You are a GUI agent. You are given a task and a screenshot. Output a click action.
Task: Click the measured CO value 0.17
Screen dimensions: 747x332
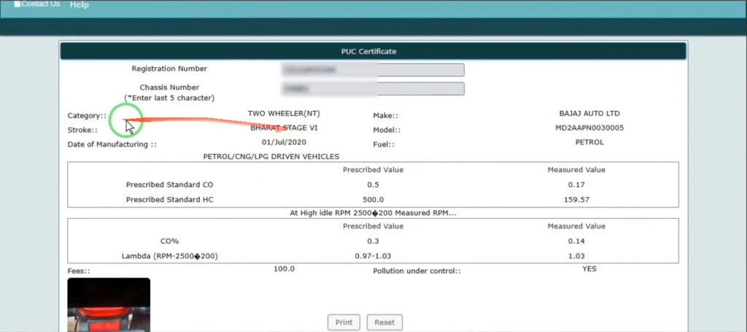click(x=576, y=185)
